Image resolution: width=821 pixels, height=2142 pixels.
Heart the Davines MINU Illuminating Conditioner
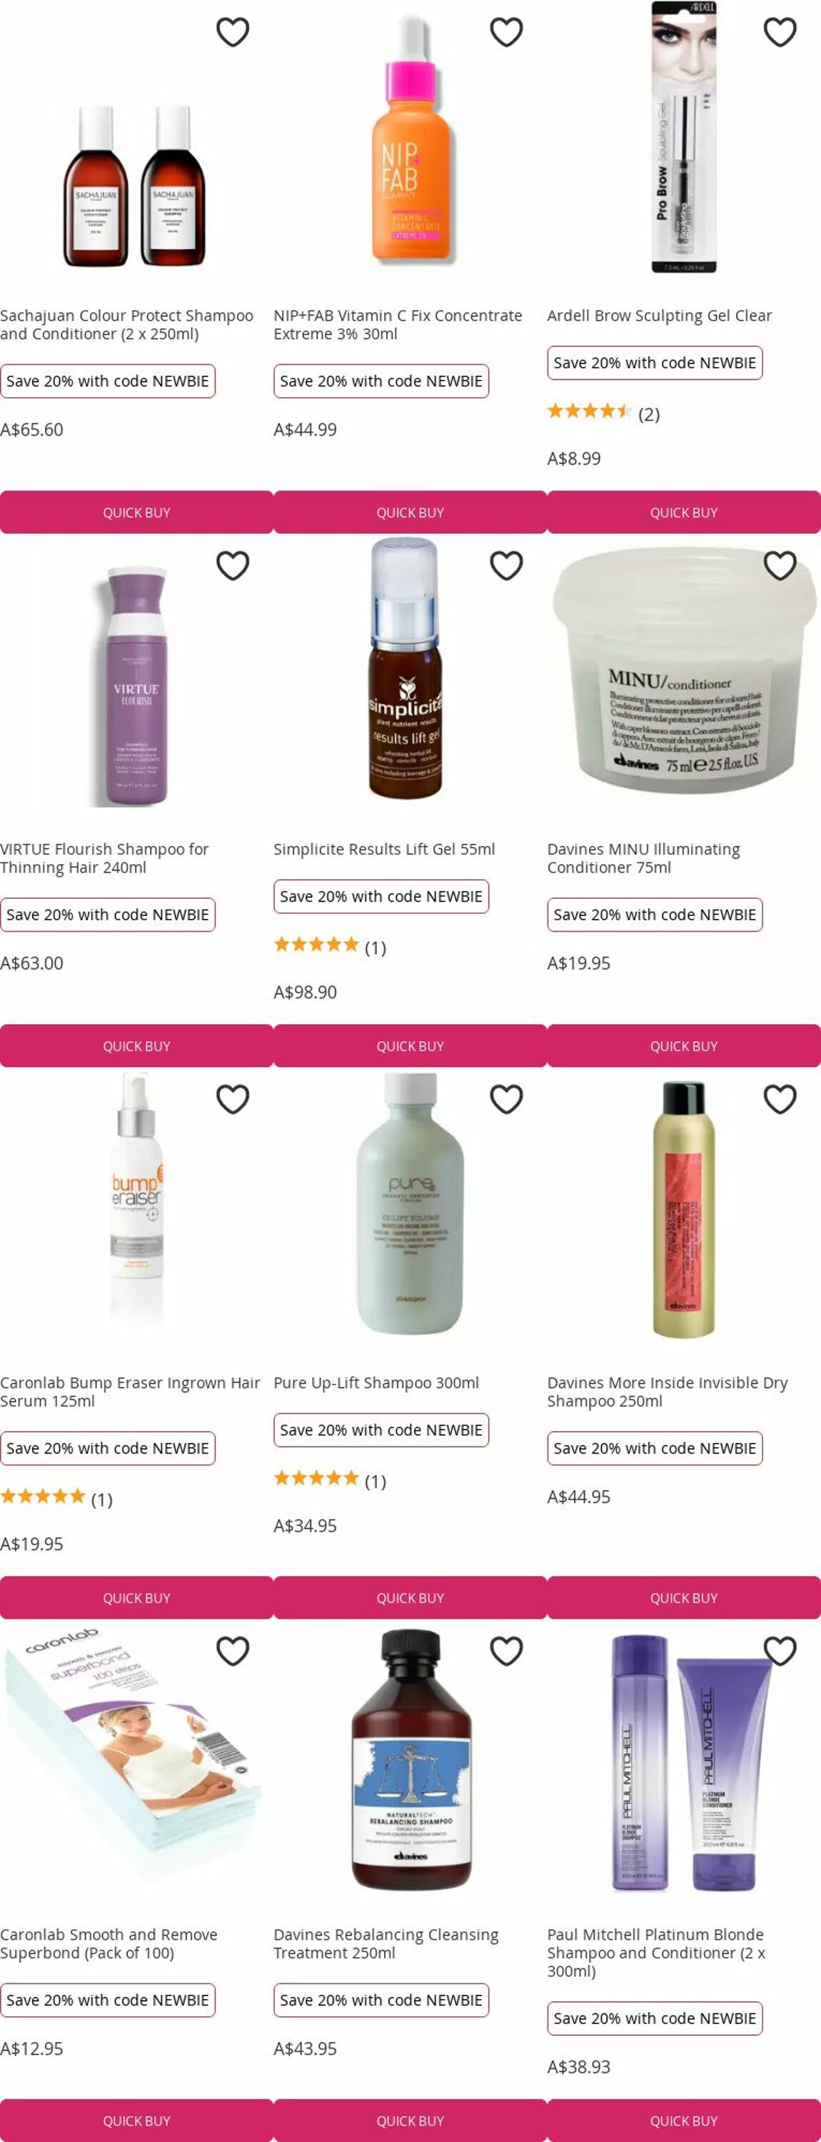[780, 565]
